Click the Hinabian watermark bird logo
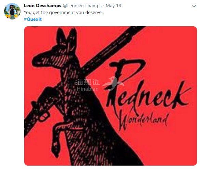This screenshot has height=169, width=200. tap(113, 84)
